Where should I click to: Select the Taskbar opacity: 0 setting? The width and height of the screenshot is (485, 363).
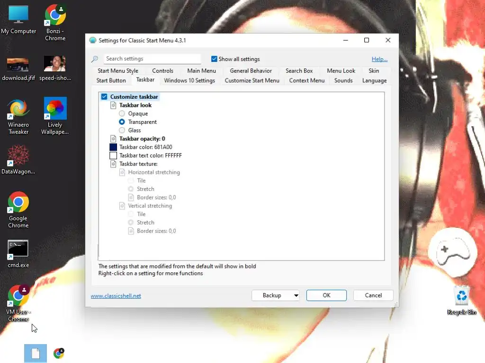coord(142,138)
